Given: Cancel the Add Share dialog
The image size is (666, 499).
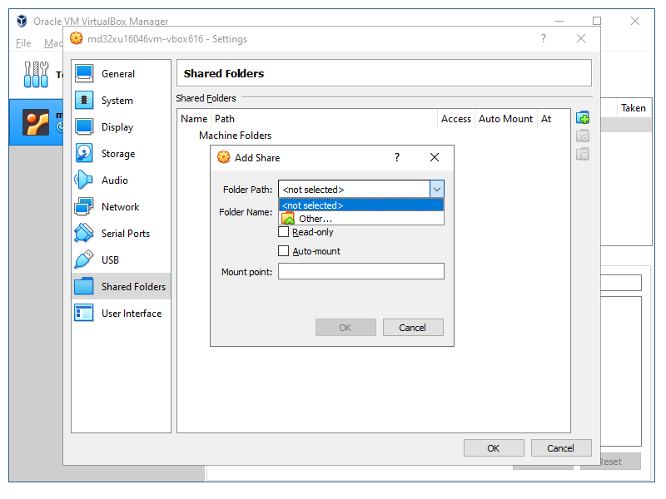Looking at the screenshot, I should [413, 328].
